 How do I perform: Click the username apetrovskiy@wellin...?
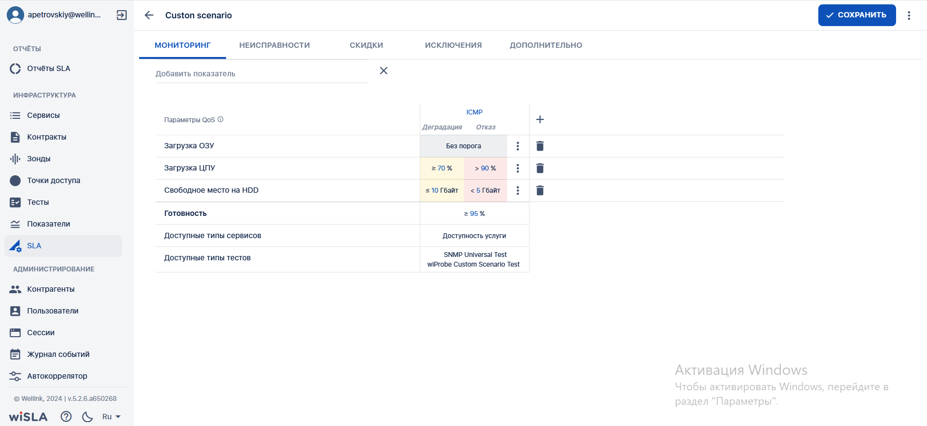click(x=64, y=15)
